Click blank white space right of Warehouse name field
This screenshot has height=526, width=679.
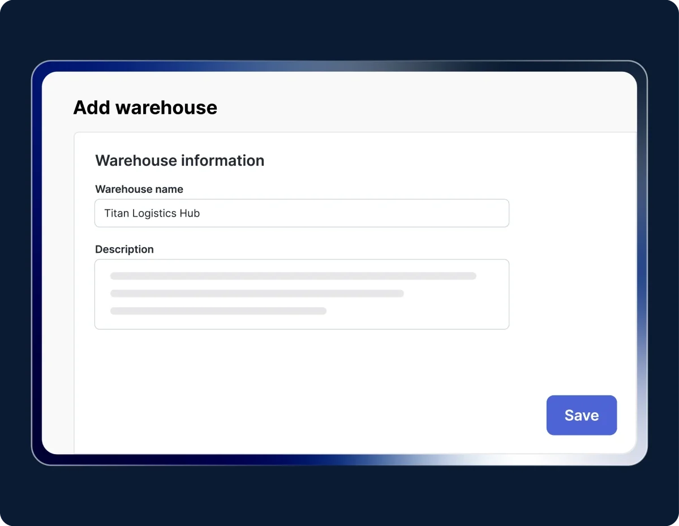571,213
